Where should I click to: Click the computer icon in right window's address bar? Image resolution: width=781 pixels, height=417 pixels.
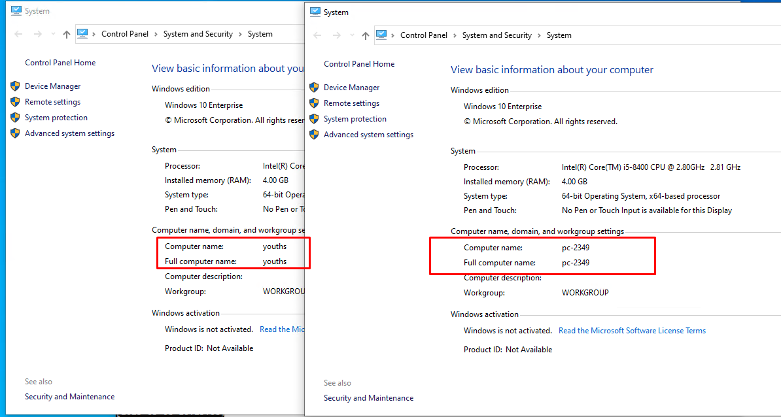[382, 35]
